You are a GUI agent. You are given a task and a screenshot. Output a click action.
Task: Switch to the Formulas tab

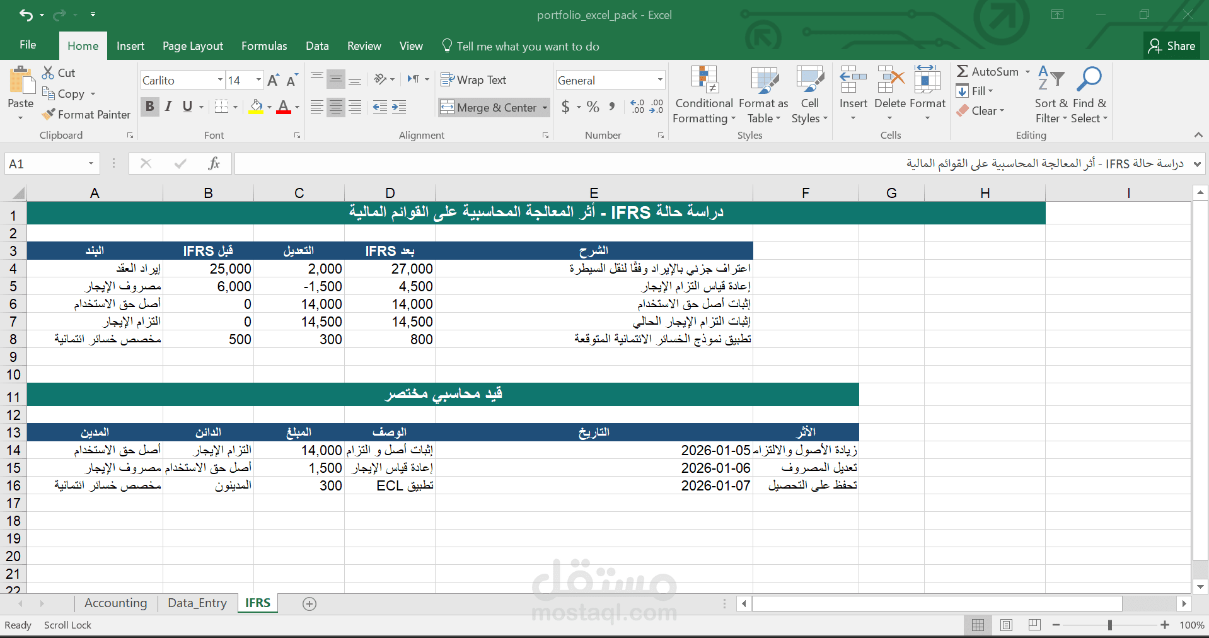264,46
